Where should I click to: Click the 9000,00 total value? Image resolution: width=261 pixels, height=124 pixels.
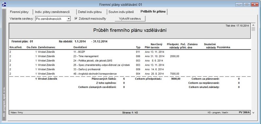[x=176, y=79]
